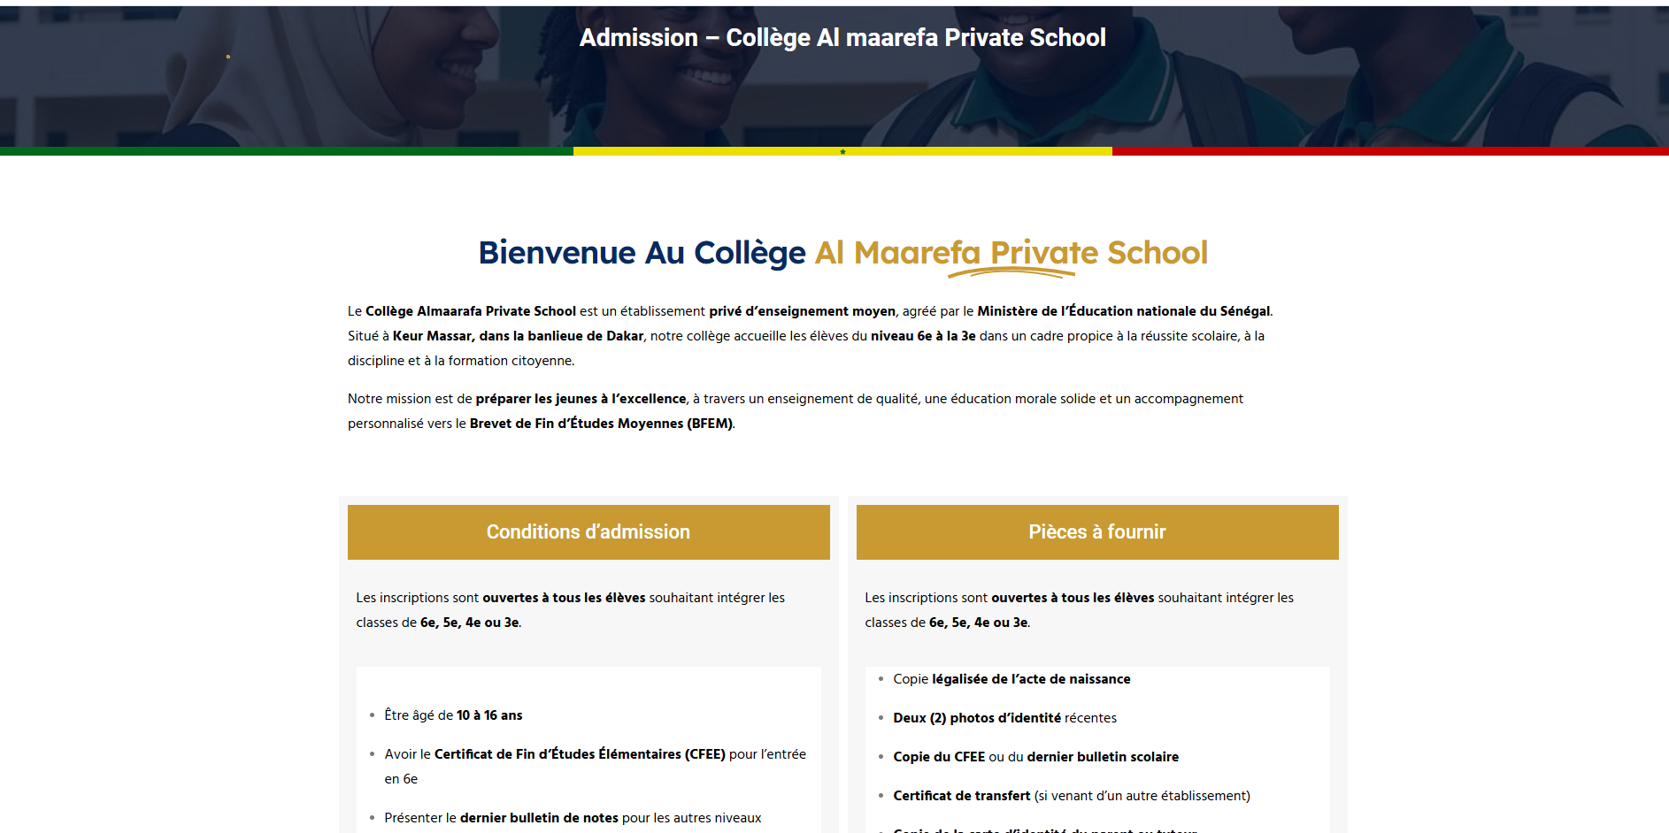Click the red flag stripe

1390,151
